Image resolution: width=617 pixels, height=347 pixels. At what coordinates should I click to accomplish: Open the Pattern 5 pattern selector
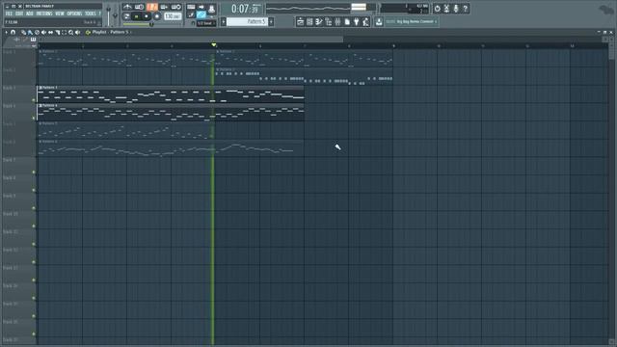coord(247,21)
